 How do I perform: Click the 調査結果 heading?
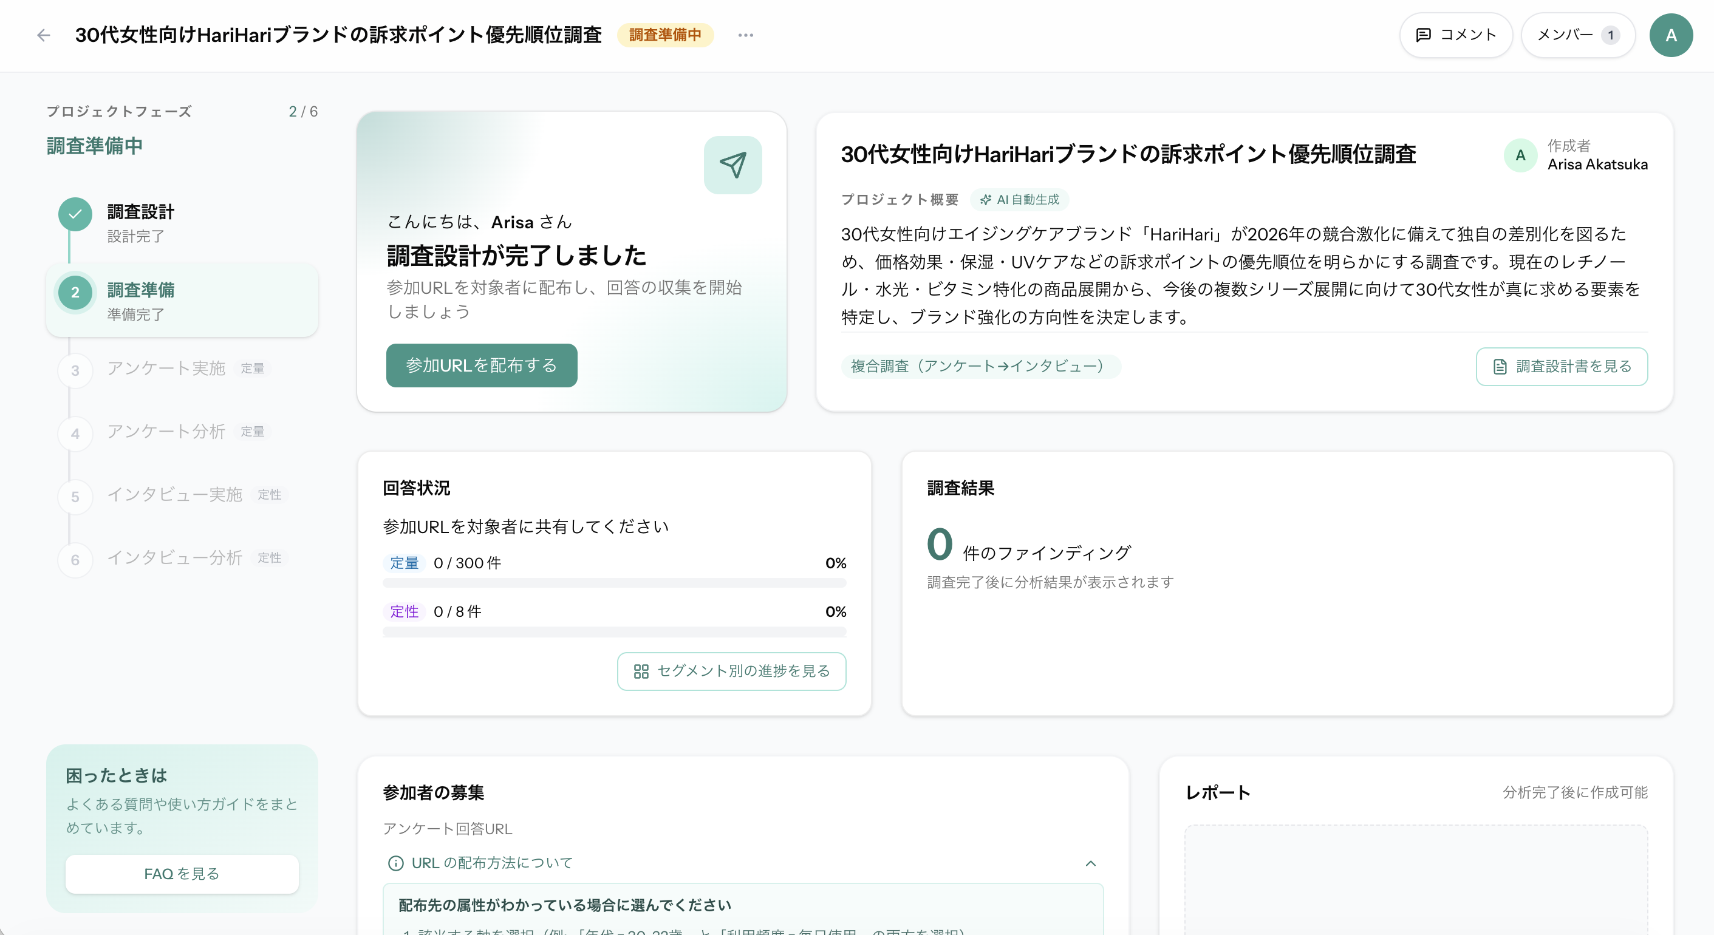[961, 488]
